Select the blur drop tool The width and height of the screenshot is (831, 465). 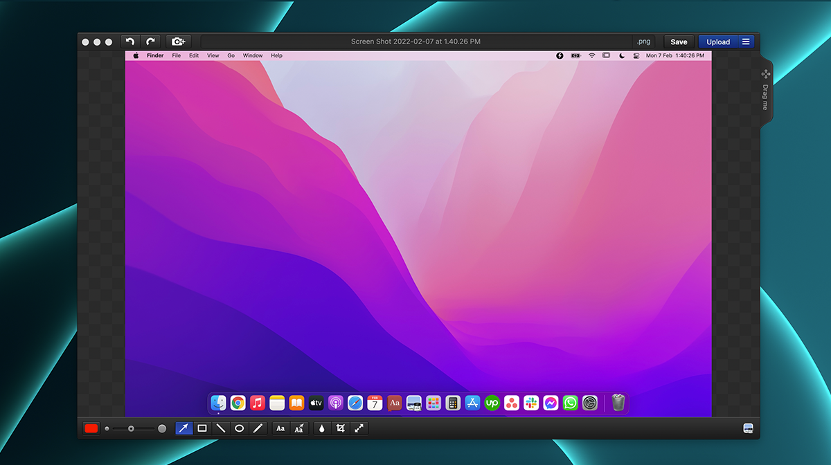pyautogui.click(x=322, y=428)
